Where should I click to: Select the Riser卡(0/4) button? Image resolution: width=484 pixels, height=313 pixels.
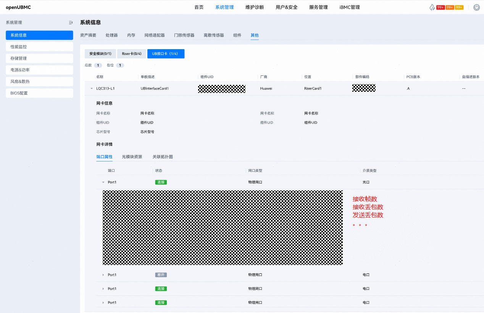132,54
